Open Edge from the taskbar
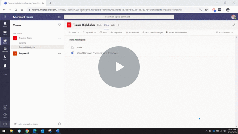 [x=35, y=131]
